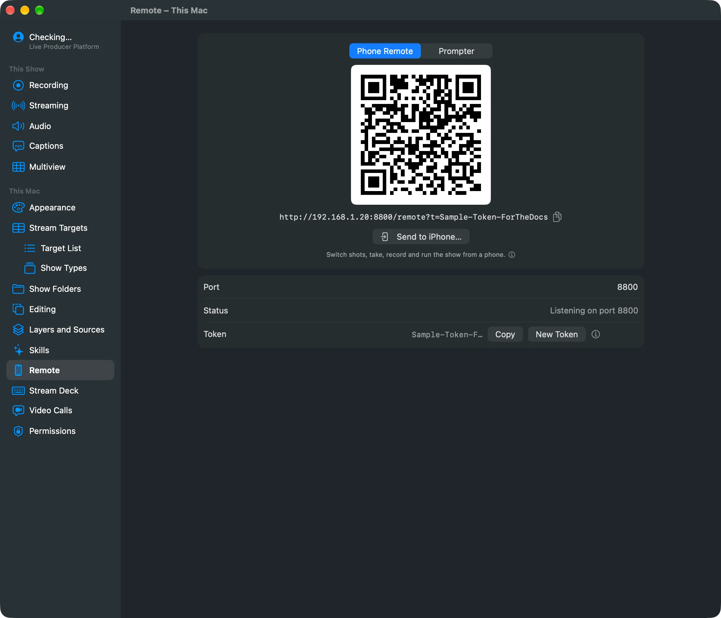The width and height of the screenshot is (721, 618).
Task: Open Captions via its speech bubble icon
Action: pos(18,146)
